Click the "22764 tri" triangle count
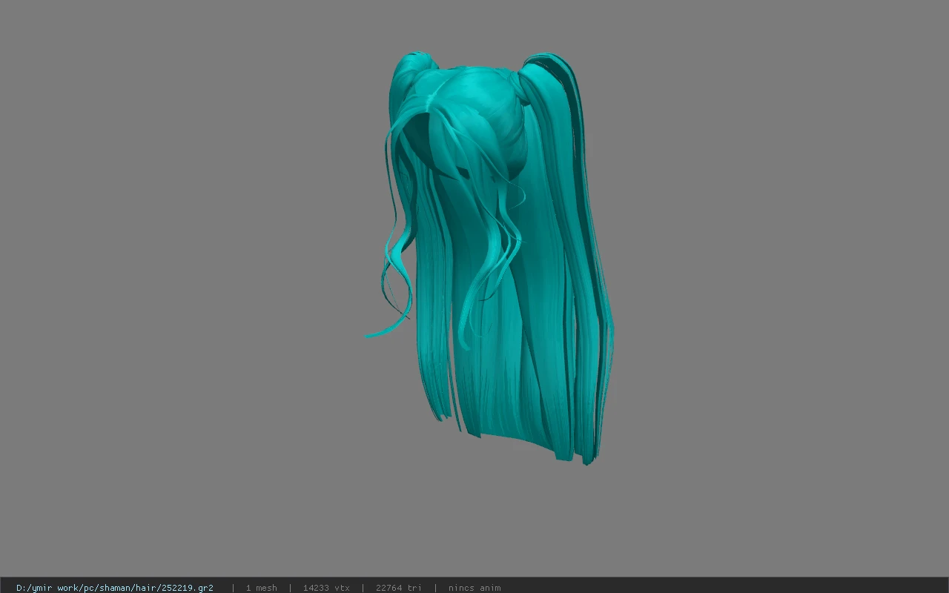The height and width of the screenshot is (593, 949). click(x=399, y=588)
